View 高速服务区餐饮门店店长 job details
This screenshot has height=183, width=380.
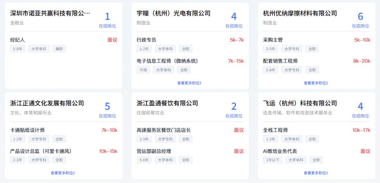pos(164,130)
